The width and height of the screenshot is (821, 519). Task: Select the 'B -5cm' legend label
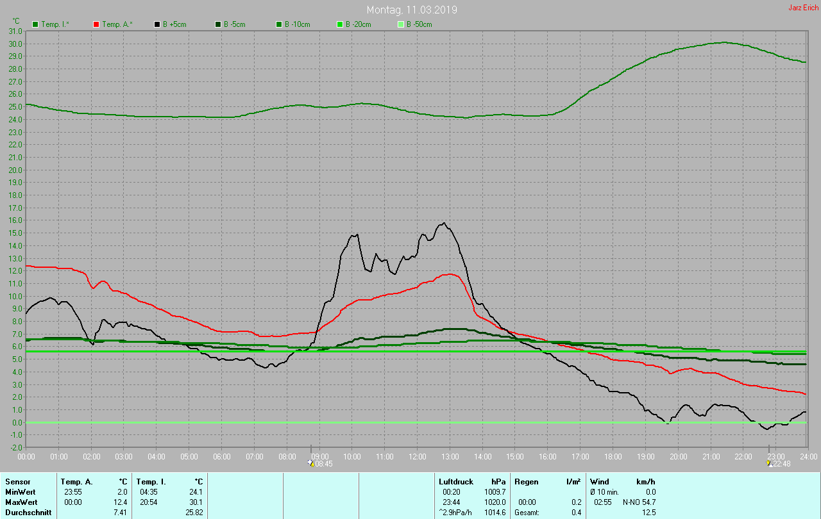235,24
